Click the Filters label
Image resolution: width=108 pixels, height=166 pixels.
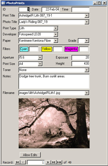tap(7, 49)
